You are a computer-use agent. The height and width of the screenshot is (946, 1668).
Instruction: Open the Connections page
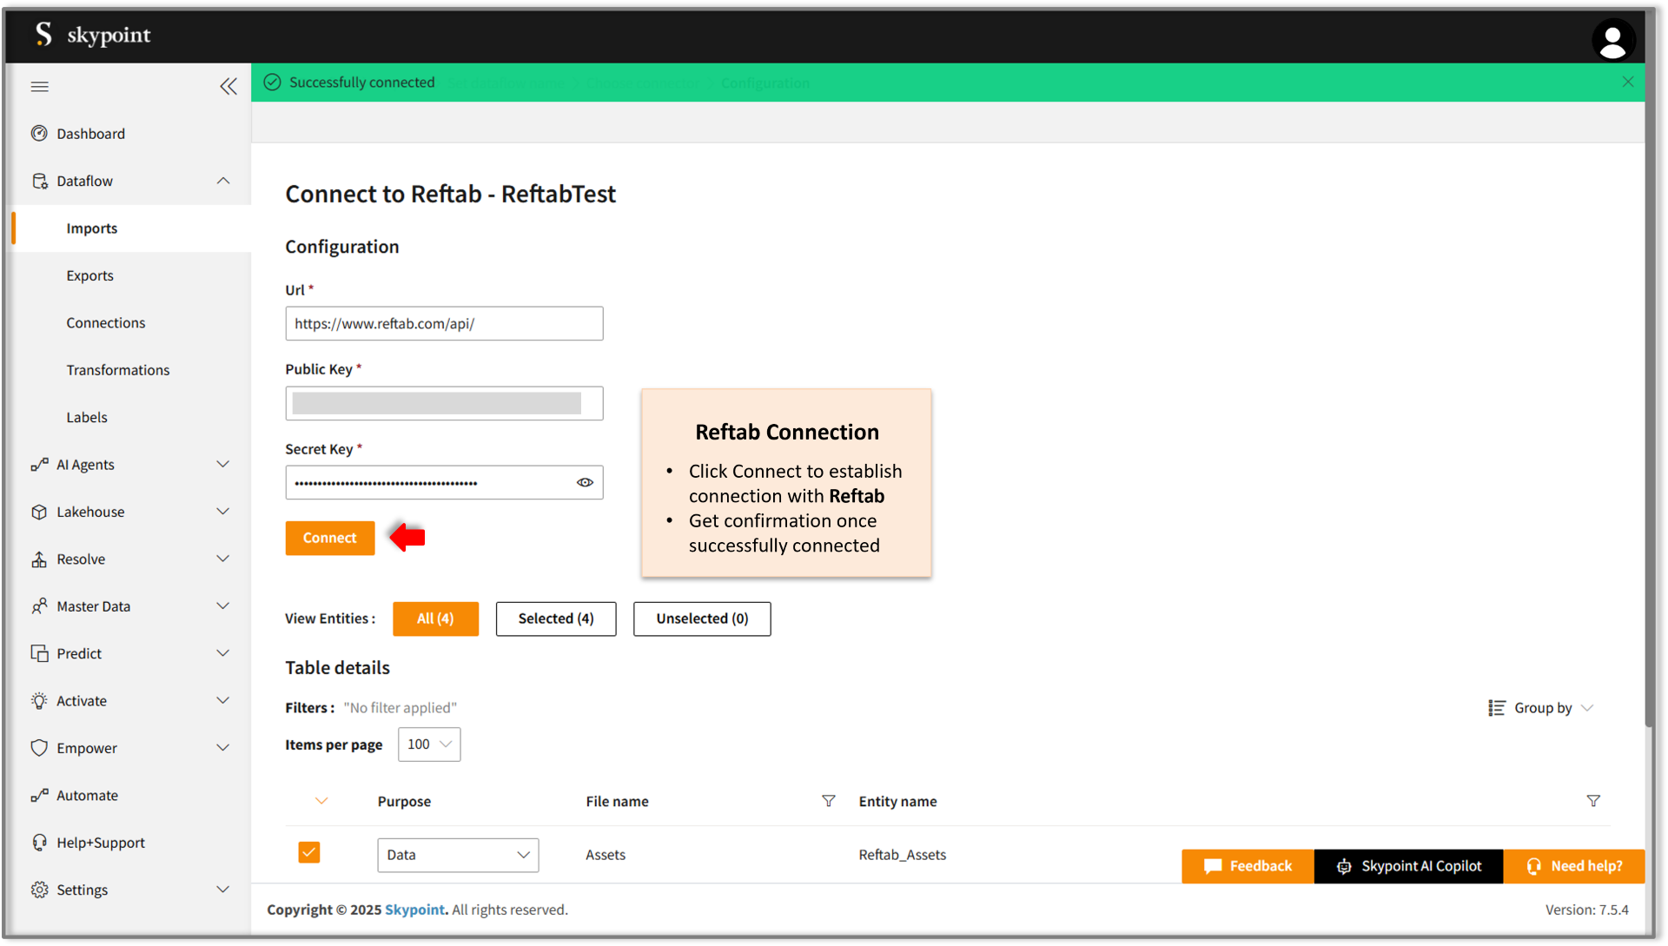[106, 322]
